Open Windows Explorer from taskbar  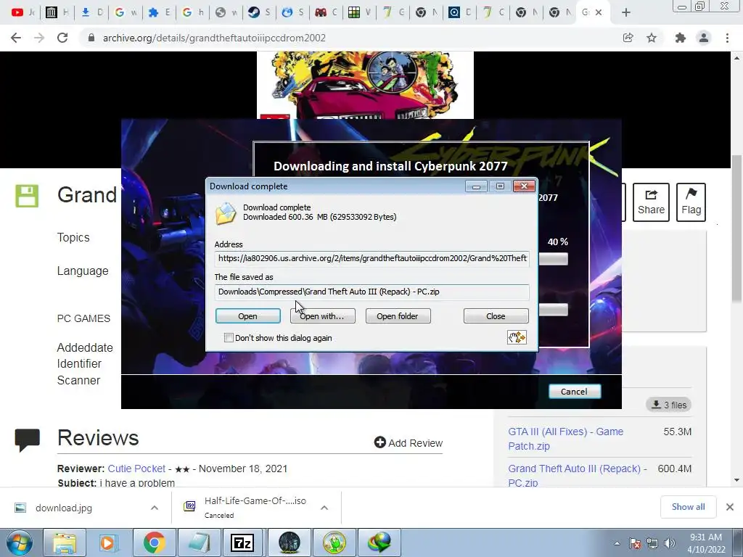click(65, 542)
